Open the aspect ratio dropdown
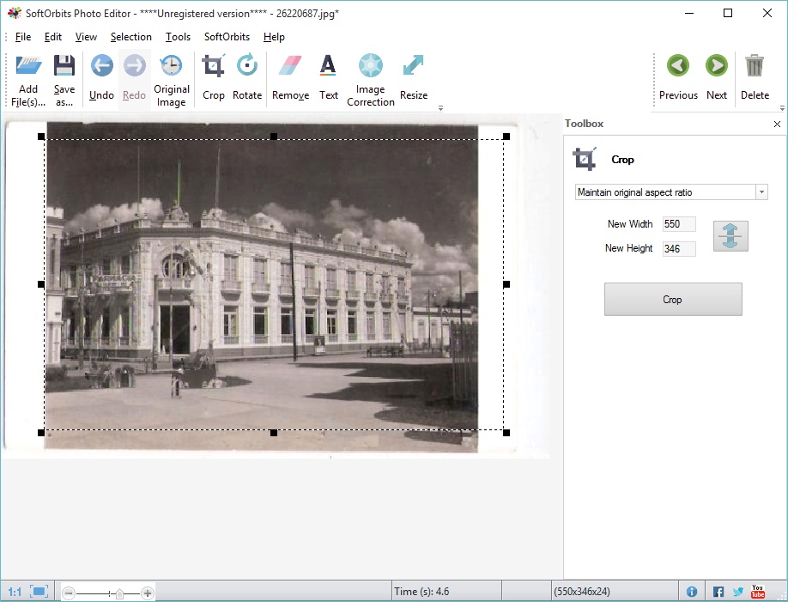This screenshot has height=602, width=788. (x=762, y=192)
